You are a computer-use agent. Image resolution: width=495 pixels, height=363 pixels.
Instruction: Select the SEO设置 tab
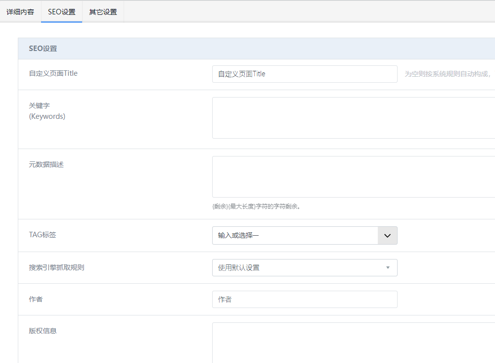click(x=61, y=12)
